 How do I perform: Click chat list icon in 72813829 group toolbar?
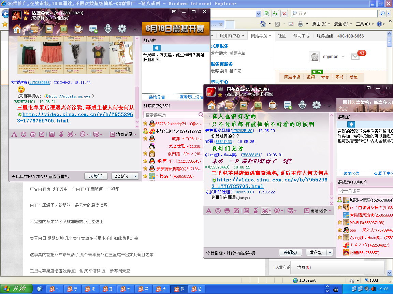point(93,29)
